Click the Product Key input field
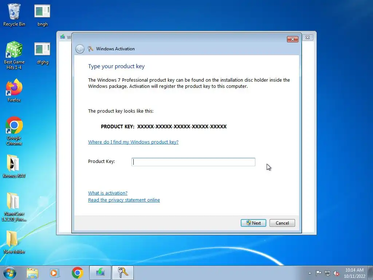373x280 pixels. [x=193, y=162]
